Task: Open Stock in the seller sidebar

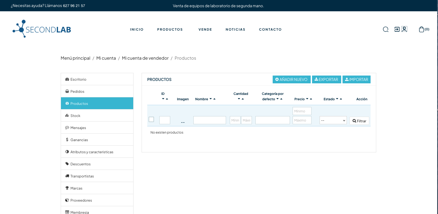Action: (x=75, y=116)
